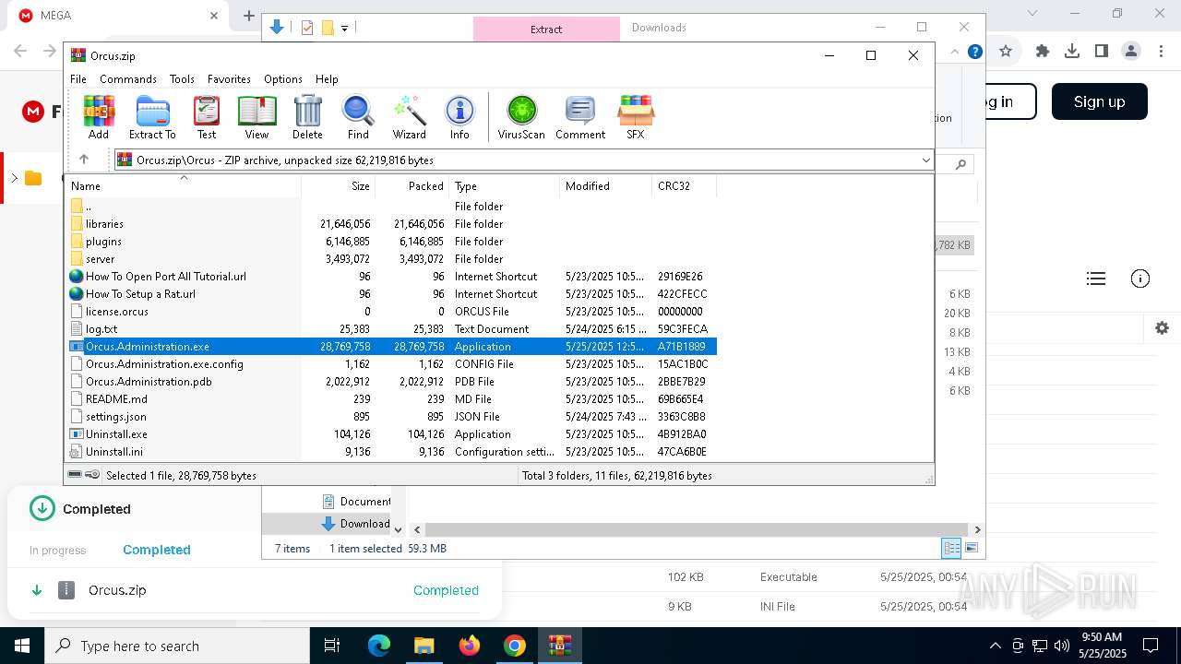Image resolution: width=1181 pixels, height=664 pixels.
Task: Select Uninstall.exe file
Action: coord(391,434)
